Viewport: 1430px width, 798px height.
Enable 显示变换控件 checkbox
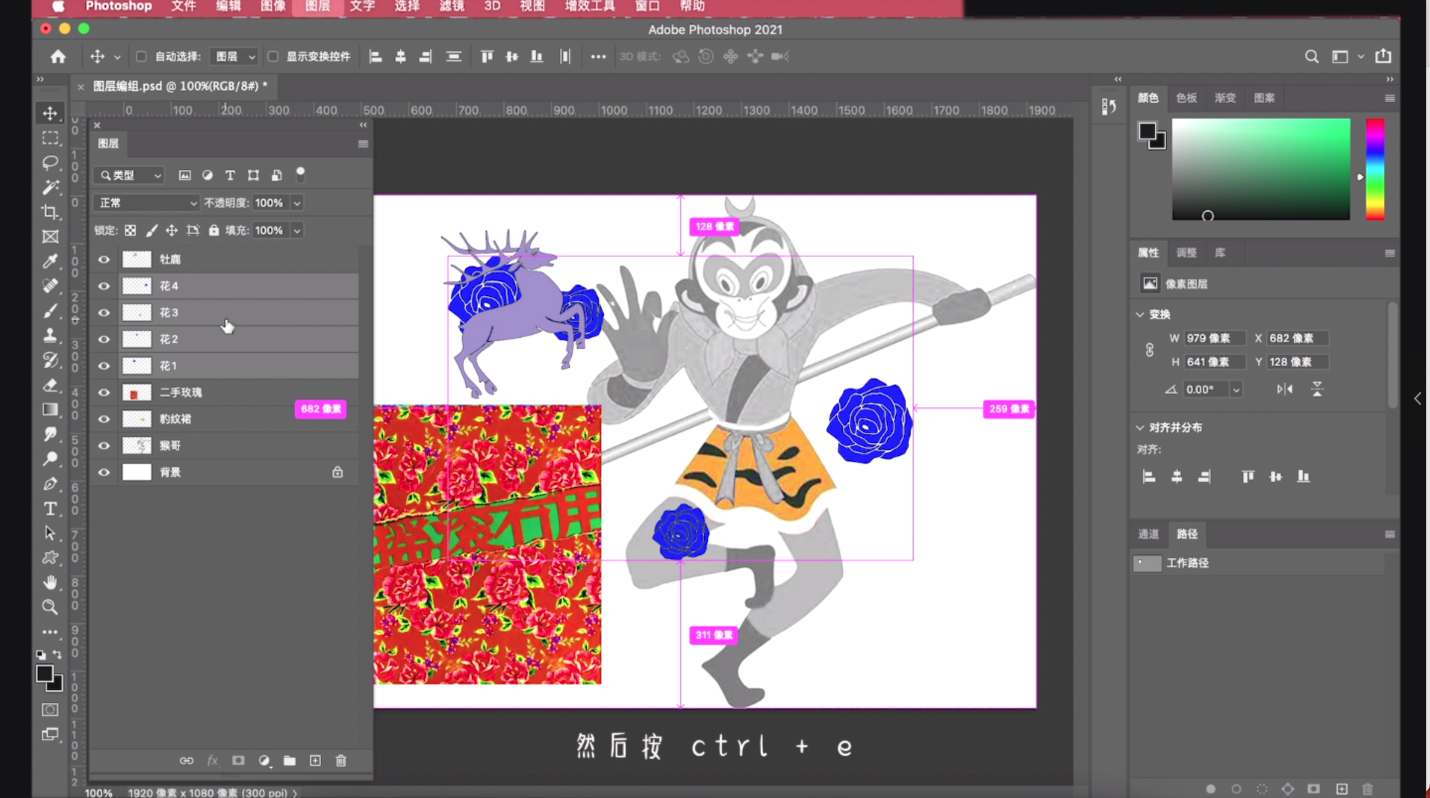coord(273,57)
